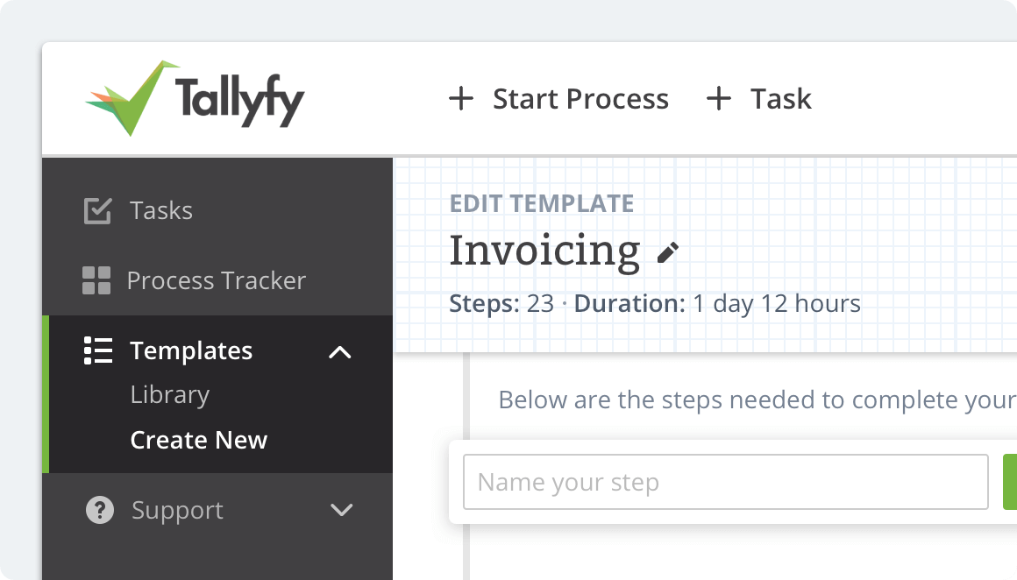Click the Name your step field

click(725, 482)
